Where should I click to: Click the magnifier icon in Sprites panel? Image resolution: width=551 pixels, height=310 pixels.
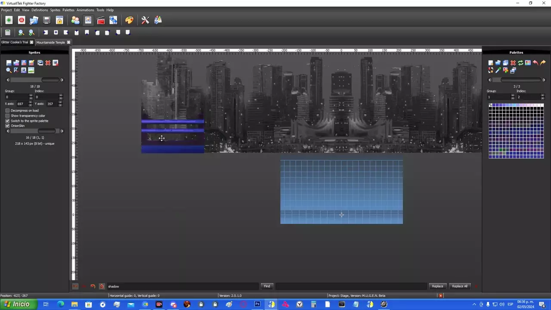pos(9,70)
